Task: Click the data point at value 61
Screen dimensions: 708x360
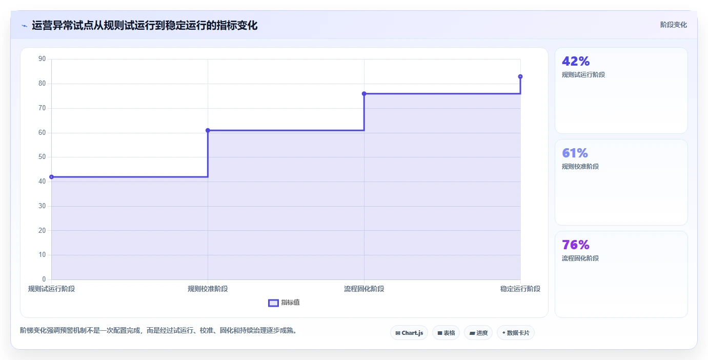Action: (x=208, y=130)
